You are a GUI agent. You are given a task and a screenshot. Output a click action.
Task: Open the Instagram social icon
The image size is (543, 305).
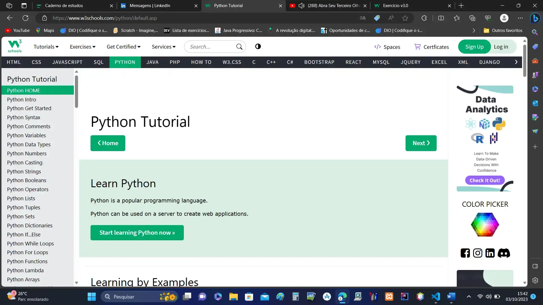click(x=478, y=253)
